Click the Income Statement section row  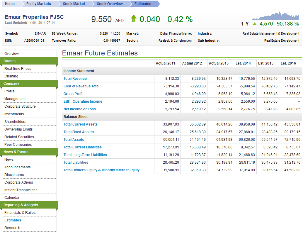click(x=182, y=71)
